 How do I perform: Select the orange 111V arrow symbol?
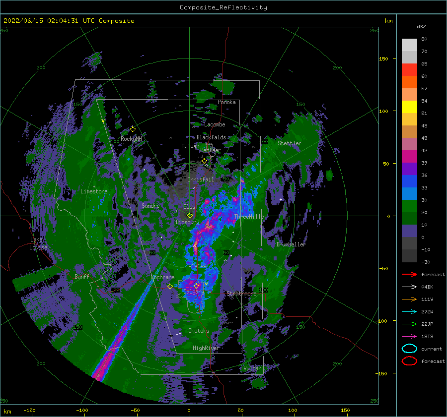409,299
